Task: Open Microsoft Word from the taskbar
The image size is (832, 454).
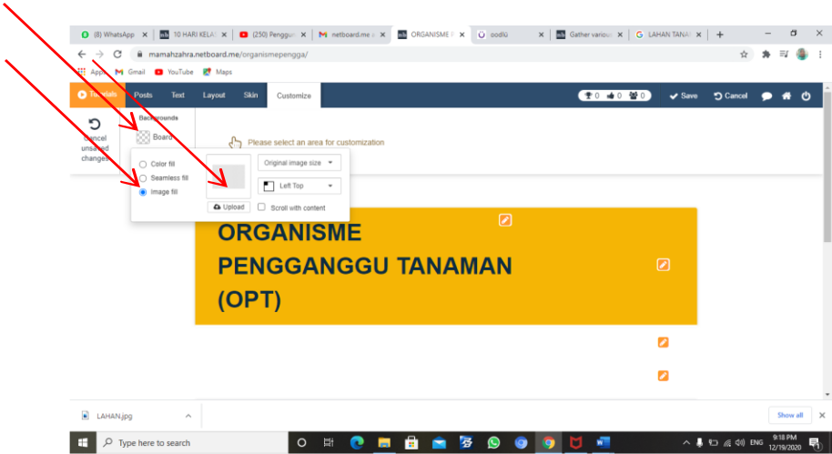Action: pos(602,442)
